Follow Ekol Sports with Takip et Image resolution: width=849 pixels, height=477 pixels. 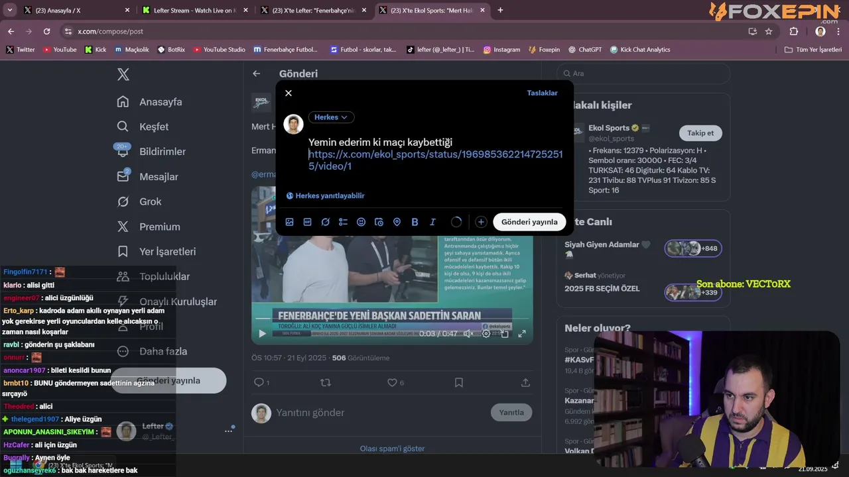pos(700,133)
